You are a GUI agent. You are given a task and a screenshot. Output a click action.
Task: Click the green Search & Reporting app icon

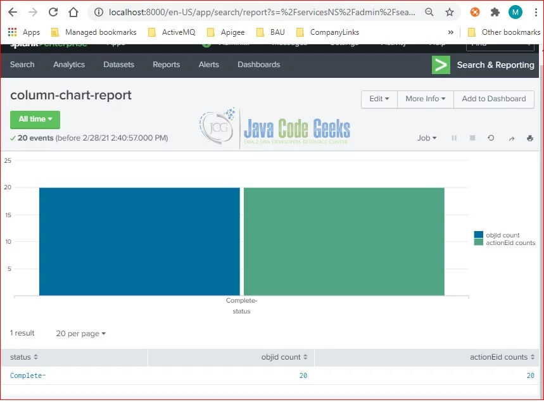(x=441, y=65)
